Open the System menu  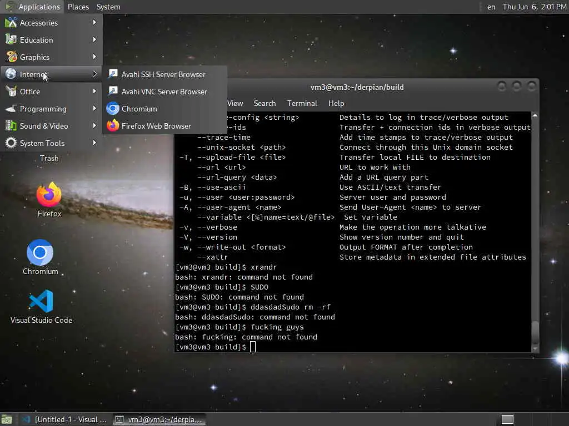coord(108,7)
